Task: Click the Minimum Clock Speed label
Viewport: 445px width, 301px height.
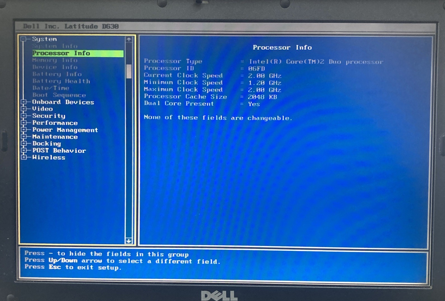Action: 183,82
